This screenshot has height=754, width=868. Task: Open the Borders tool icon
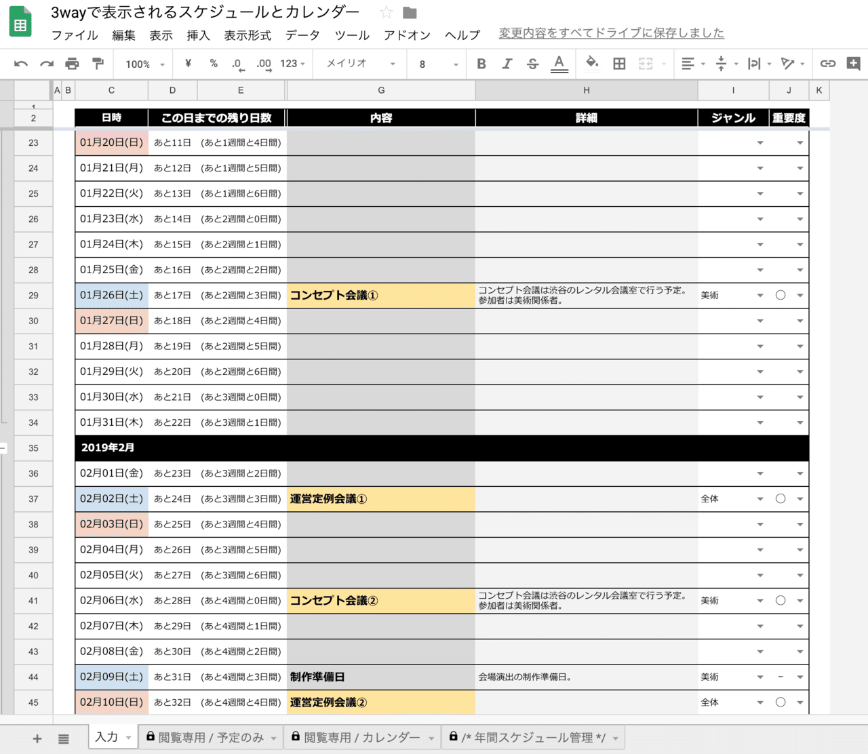pos(618,63)
